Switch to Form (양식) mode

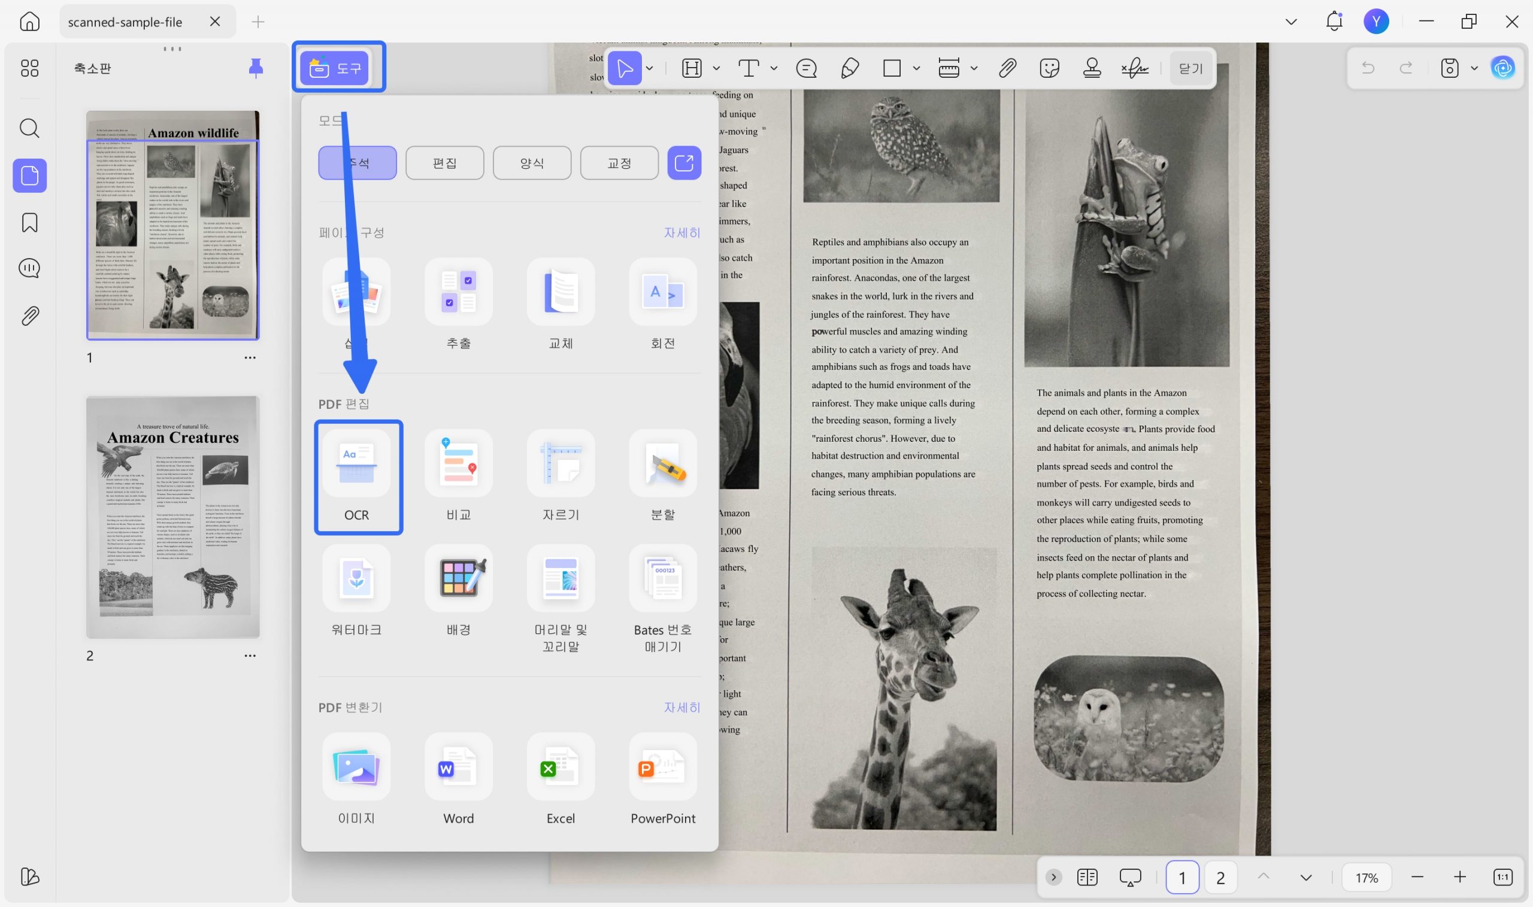pos(532,163)
